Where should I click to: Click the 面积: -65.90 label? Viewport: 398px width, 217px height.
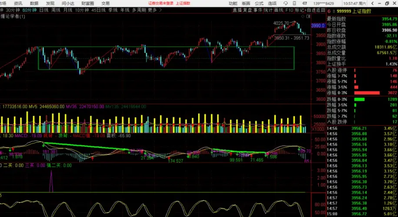click(x=119, y=136)
